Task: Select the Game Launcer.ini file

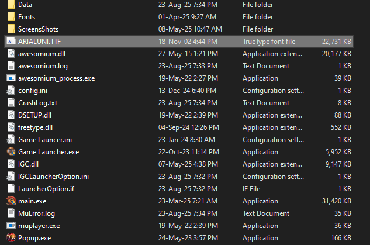Action: tap(179, 140)
